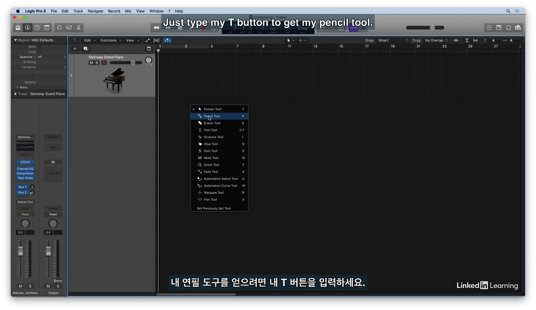Open Quick Help question mark icon
The image size is (536, 310).
(x=37, y=28)
